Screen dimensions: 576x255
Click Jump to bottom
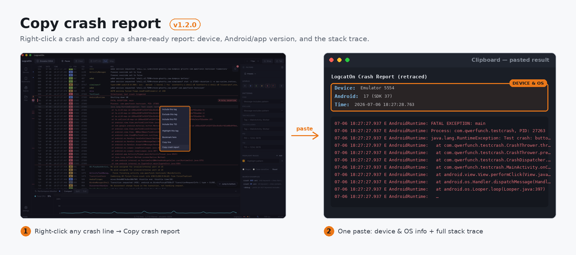click(227, 184)
